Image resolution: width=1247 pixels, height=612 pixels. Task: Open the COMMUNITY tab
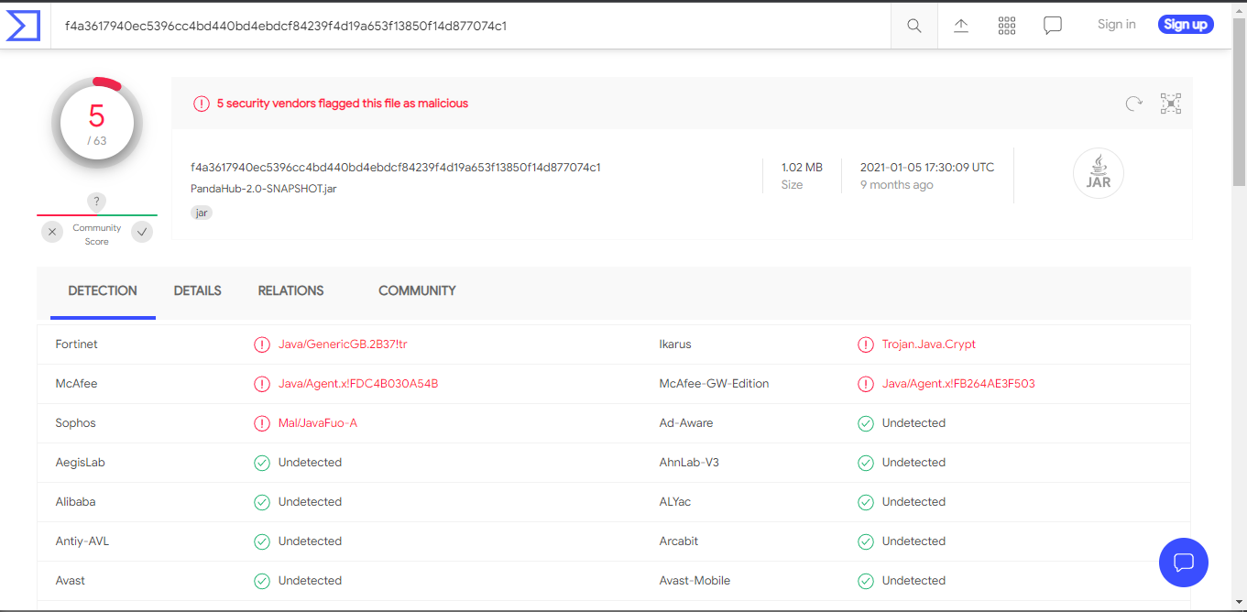pyautogui.click(x=417, y=291)
